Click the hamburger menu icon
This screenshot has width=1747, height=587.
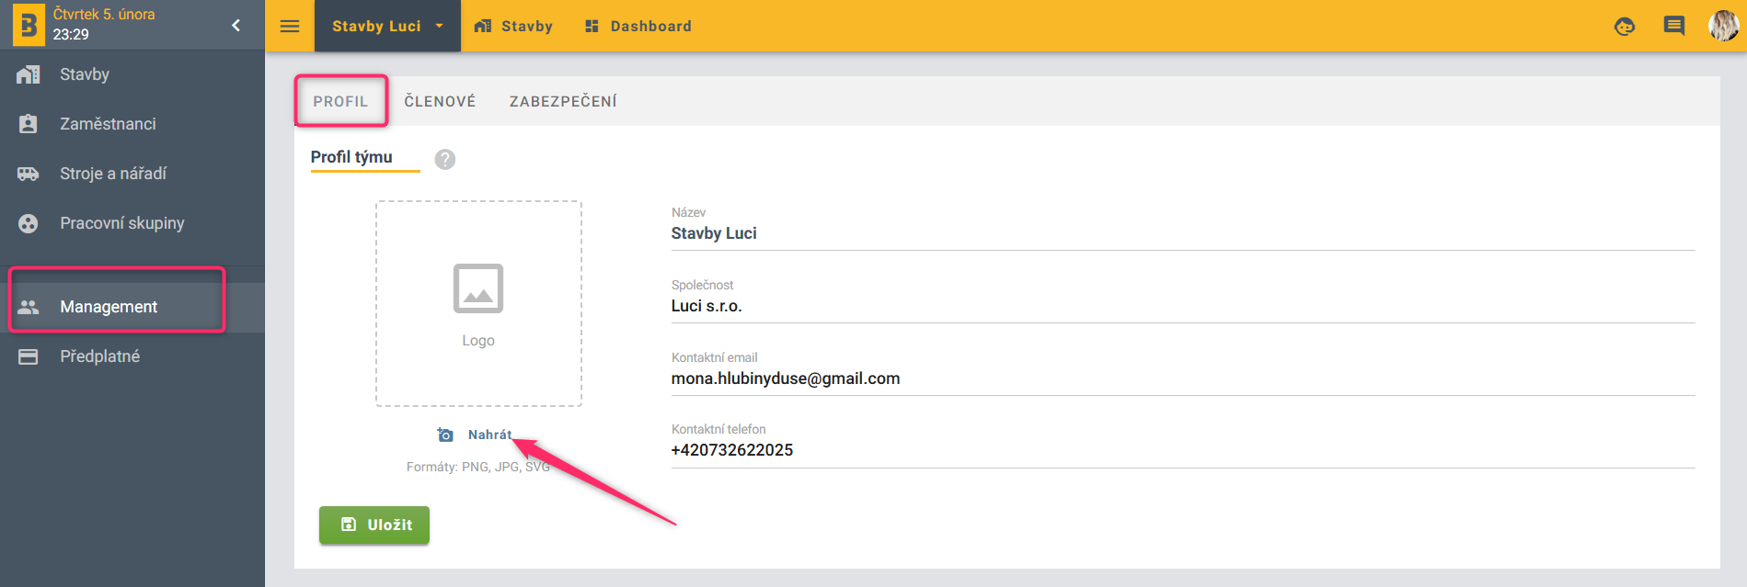click(290, 26)
